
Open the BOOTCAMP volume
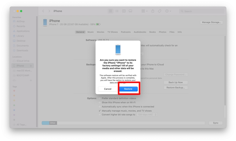click(x=23, y=75)
